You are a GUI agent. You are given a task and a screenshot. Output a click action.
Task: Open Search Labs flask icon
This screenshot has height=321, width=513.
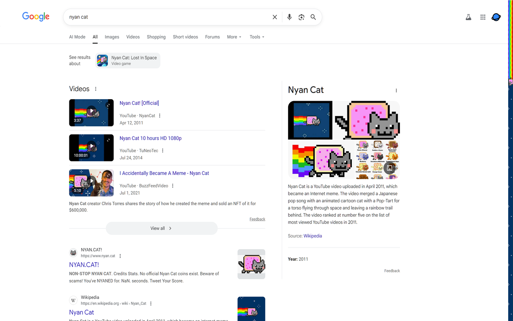click(x=468, y=17)
